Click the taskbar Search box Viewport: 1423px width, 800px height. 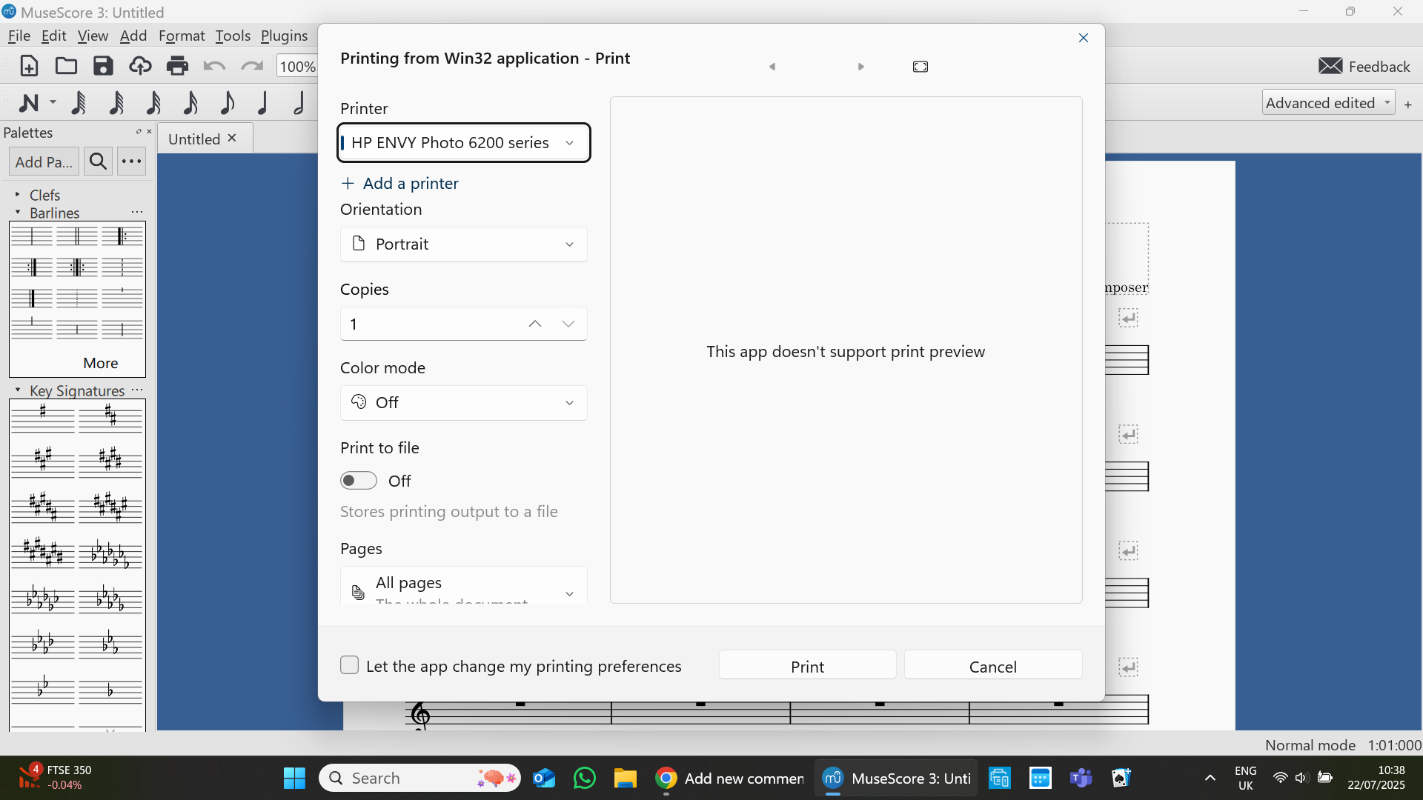tap(419, 778)
